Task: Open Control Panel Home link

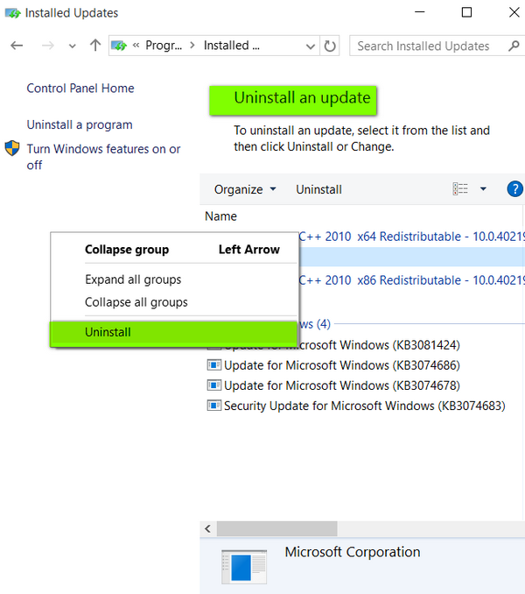Action: 80,88
